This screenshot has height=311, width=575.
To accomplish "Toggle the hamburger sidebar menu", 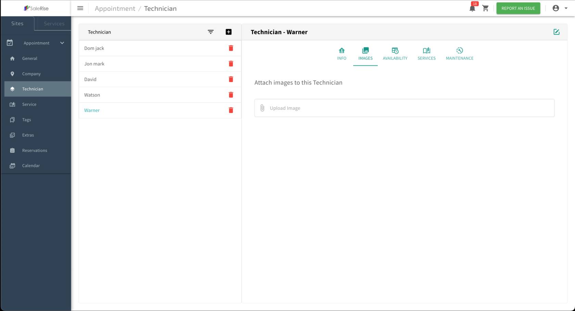I will (x=80, y=8).
